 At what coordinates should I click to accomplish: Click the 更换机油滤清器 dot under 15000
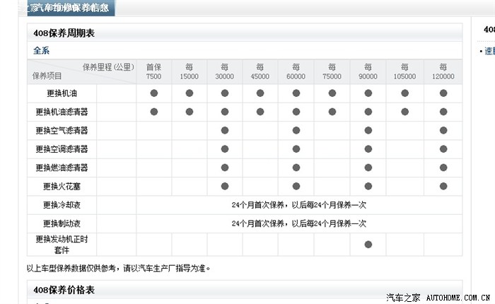point(190,112)
